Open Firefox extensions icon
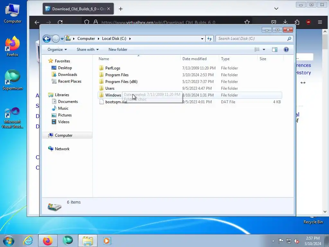 (297, 22)
